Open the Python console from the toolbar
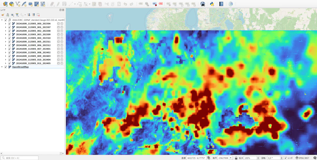Image resolution: width=317 pixels, height=160 pixels. 212,4
